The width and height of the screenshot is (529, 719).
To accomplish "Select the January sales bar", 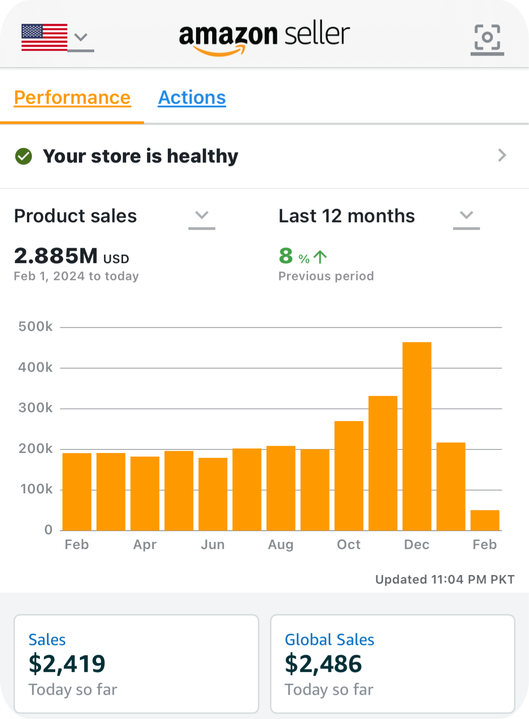I will coord(451,487).
